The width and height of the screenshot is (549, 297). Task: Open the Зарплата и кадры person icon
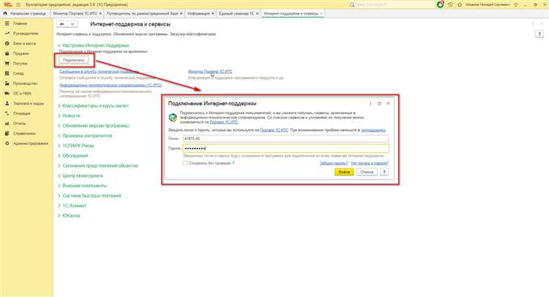[x=7, y=104]
